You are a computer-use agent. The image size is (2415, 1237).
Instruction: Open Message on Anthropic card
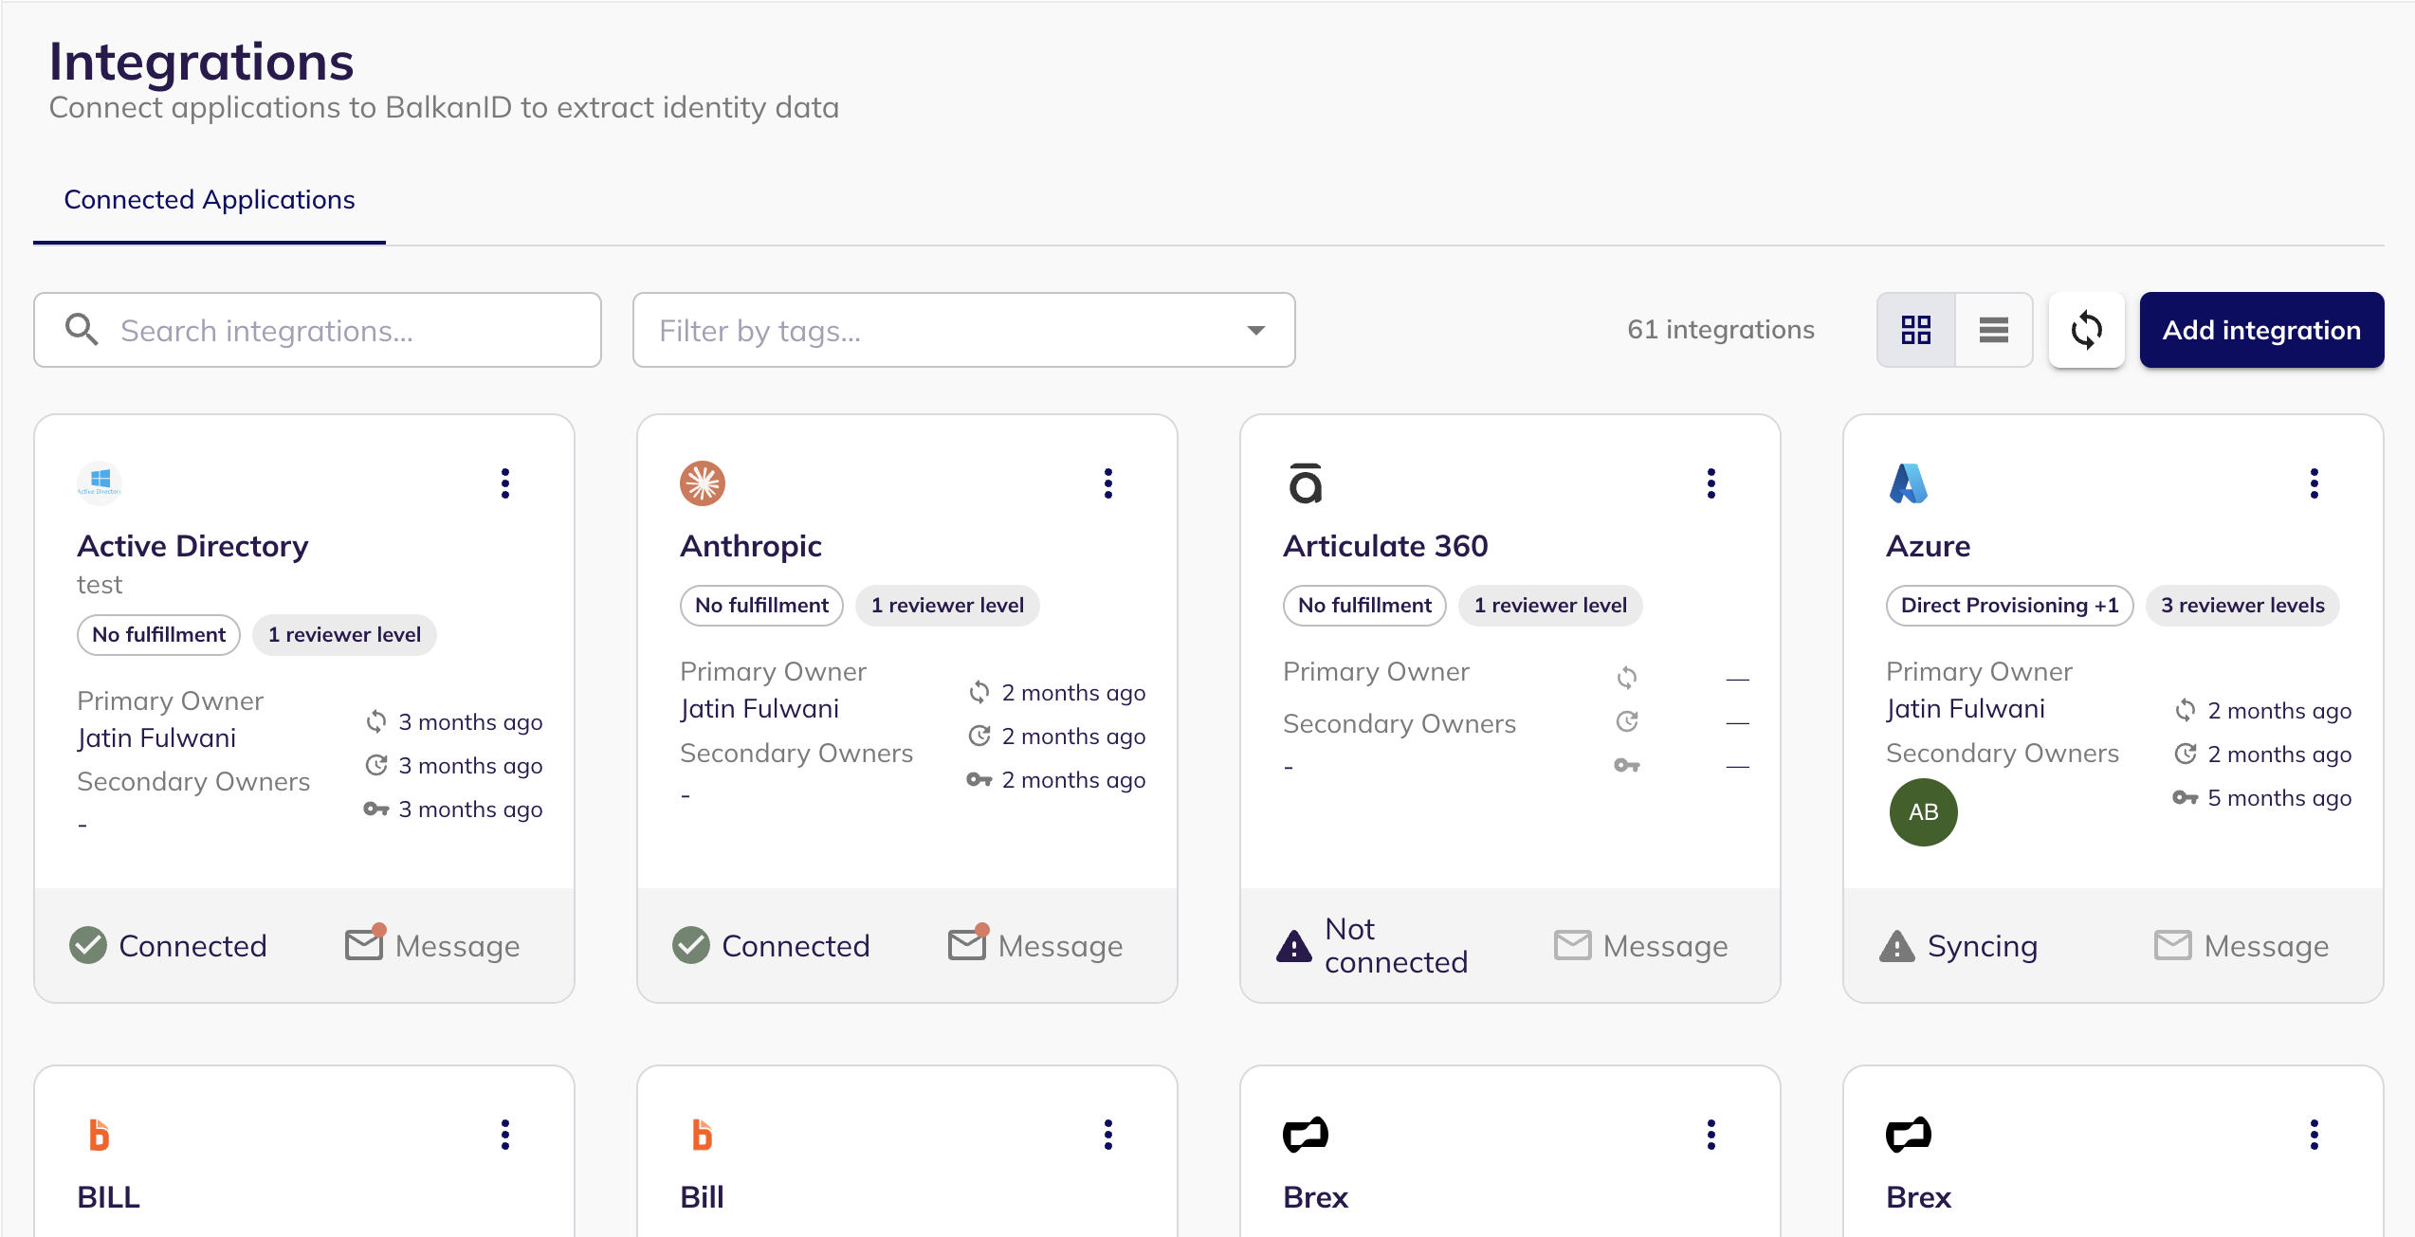pos(1035,945)
